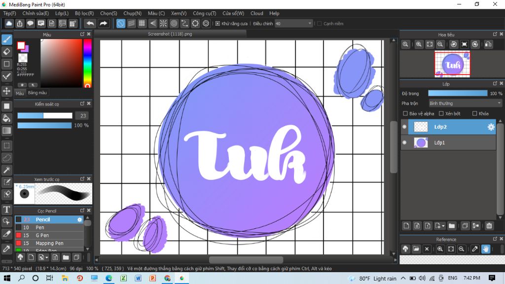Select the Text tool

[x=7, y=210]
